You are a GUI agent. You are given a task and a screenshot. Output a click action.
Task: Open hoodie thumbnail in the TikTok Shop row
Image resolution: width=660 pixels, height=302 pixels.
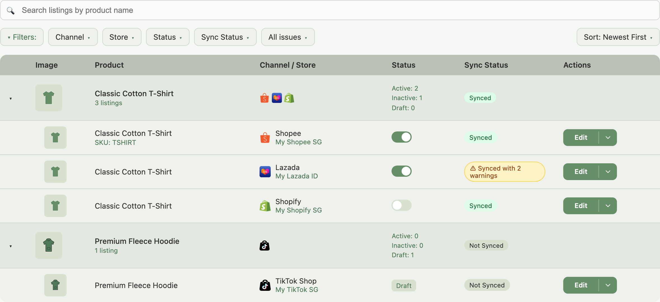pos(55,285)
